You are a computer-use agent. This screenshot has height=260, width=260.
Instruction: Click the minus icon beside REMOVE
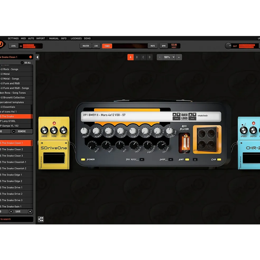tap(14, 131)
